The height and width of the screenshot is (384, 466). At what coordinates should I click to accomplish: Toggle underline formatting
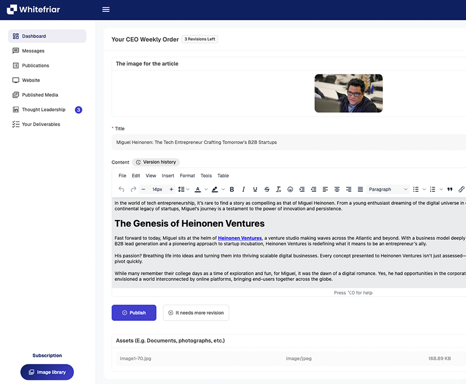(x=255, y=190)
